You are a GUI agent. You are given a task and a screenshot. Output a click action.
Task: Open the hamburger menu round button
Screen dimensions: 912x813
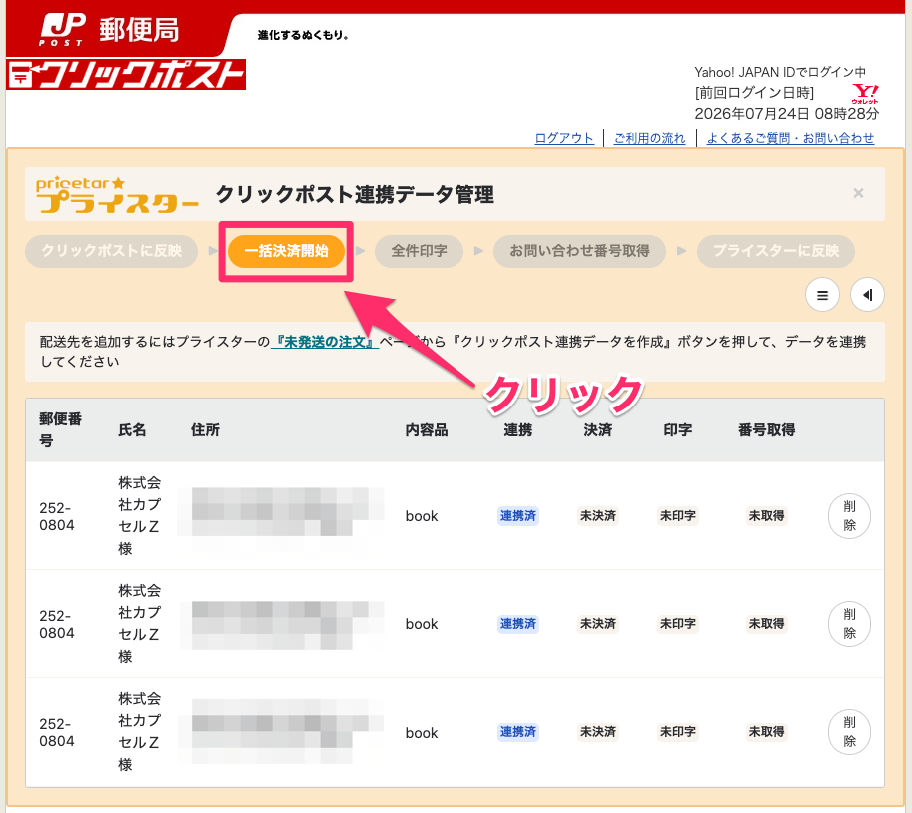(x=822, y=295)
